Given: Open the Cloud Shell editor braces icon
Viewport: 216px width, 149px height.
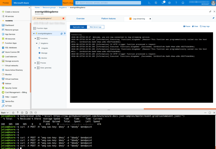Looking at the screenshot, I should pos(35,113).
